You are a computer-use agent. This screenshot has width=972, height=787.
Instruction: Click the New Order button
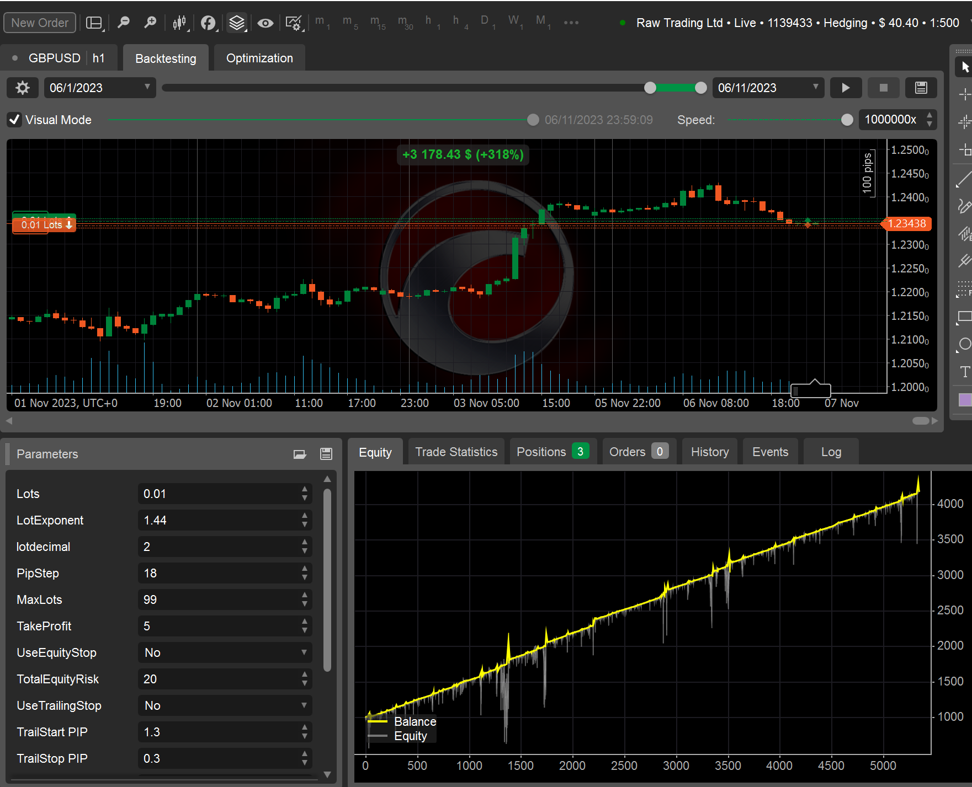39,23
